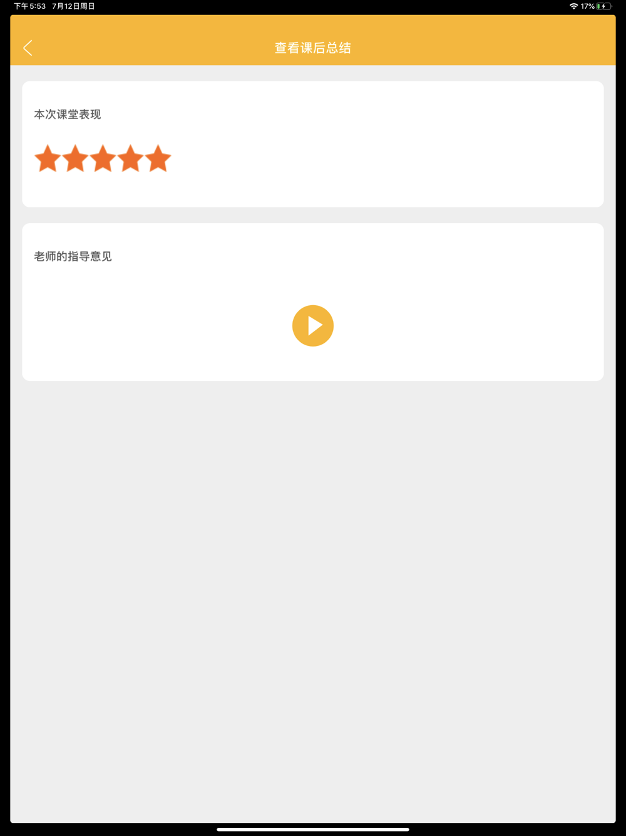
Task: Select the third rating star
Action: [x=103, y=159]
